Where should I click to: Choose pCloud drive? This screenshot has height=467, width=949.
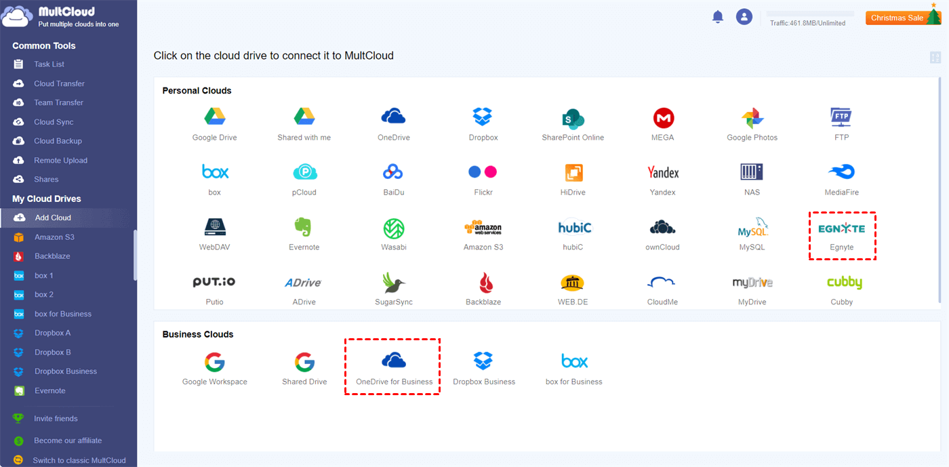[x=304, y=179]
